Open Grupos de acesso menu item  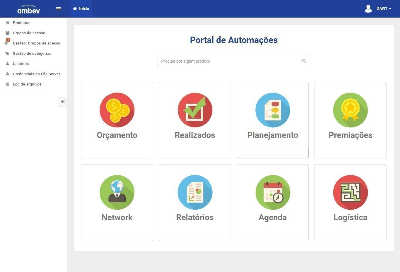point(29,33)
